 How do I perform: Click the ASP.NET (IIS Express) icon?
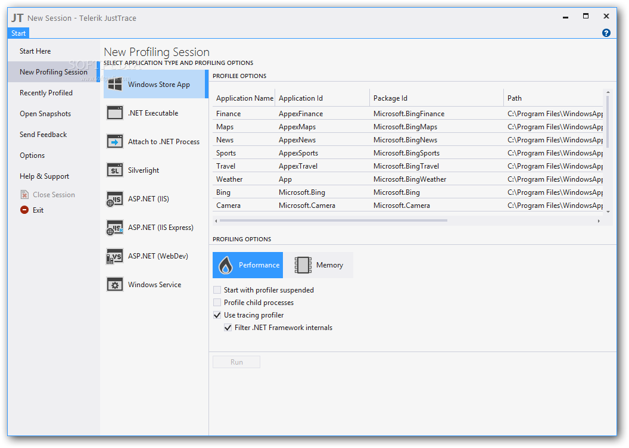coord(115,228)
